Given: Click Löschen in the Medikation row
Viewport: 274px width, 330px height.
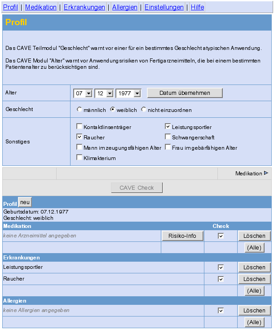Looking at the screenshot, I should 254,236.
